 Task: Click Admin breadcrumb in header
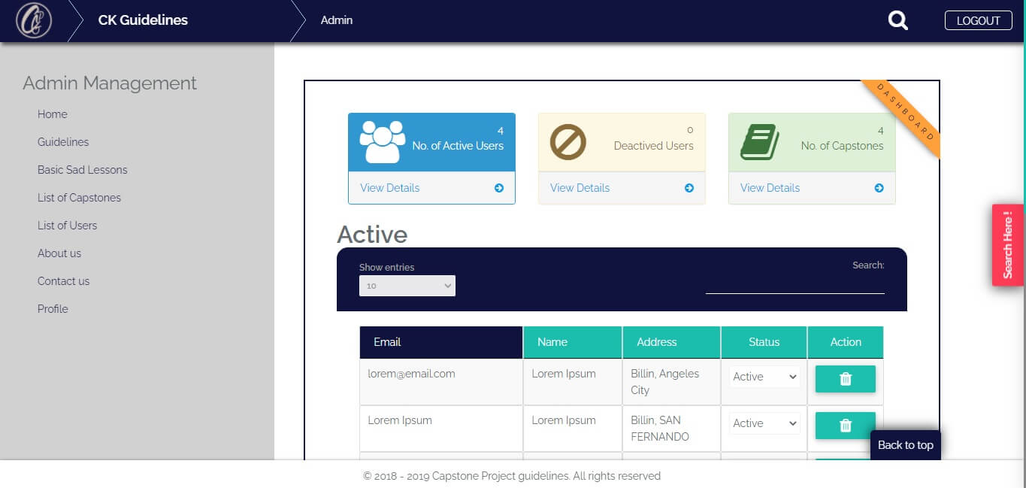pyautogui.click(x=337, y=20)
